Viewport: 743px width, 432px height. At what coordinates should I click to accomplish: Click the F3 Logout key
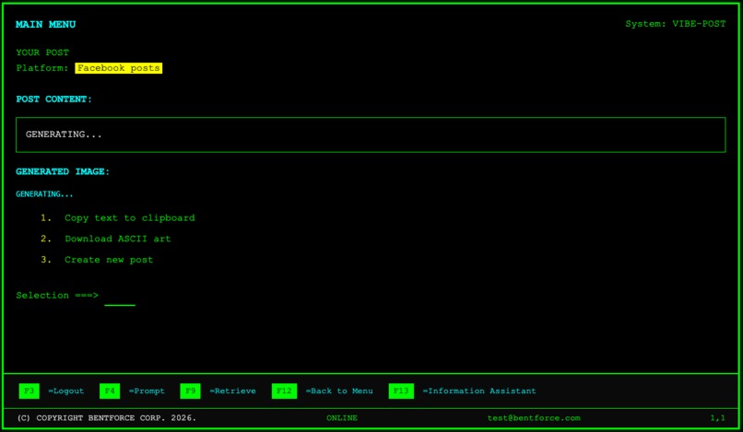pos(29,391)
